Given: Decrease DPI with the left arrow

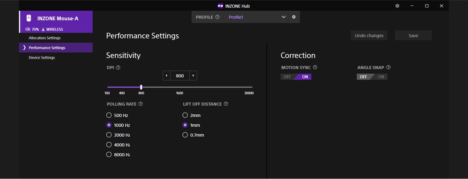Looking at the screenshot, I should click(167, 76).
